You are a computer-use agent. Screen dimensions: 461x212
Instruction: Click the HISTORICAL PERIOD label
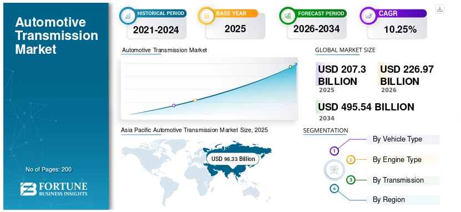pyautogui.click(x=161, y=13)
